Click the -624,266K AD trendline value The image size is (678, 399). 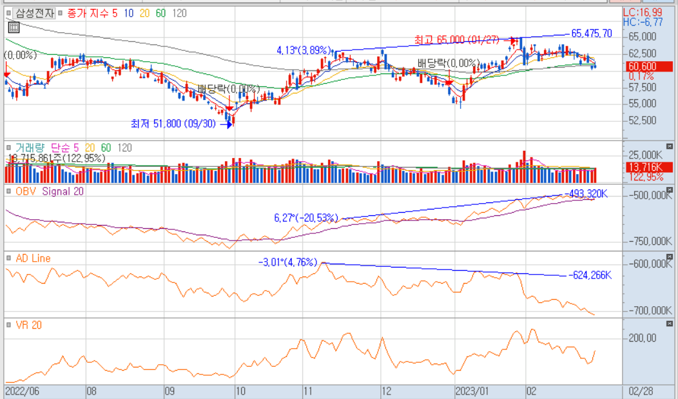(590, 275)
